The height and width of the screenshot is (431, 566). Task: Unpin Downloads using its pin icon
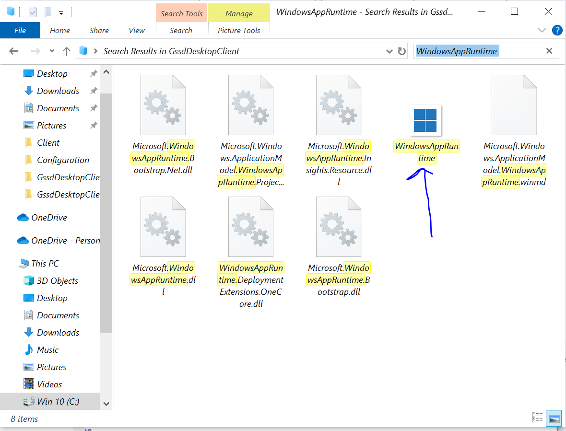click(94, 91)
